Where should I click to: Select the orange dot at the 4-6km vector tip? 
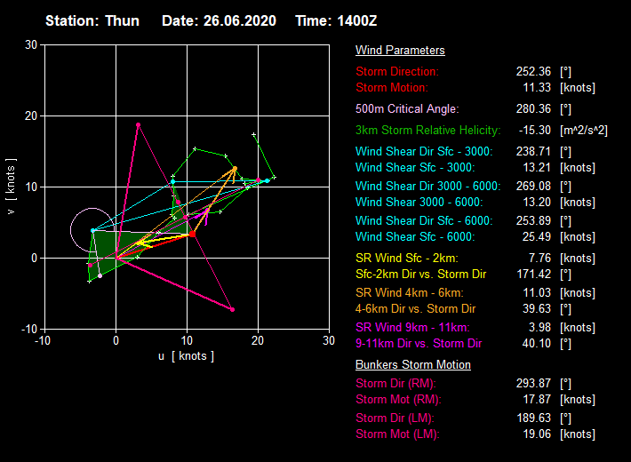point(235,169)
